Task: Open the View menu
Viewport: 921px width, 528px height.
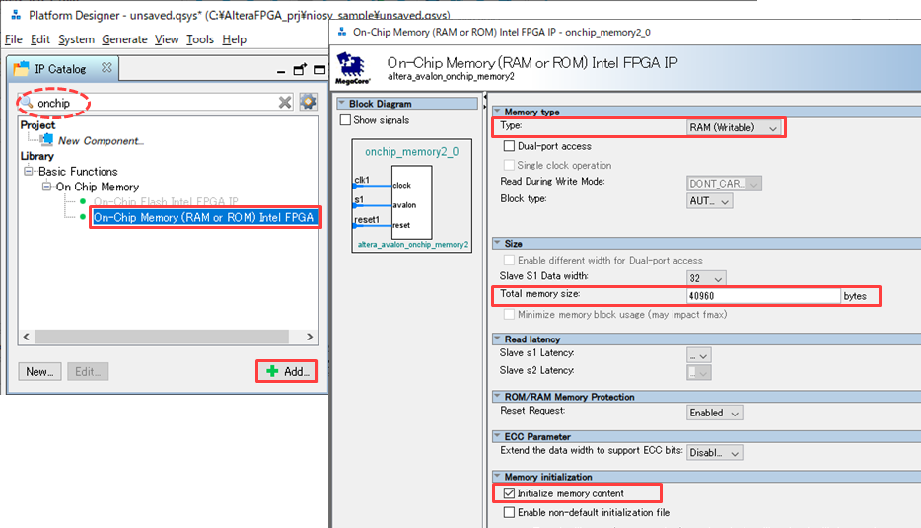Action: click(167, 39)
